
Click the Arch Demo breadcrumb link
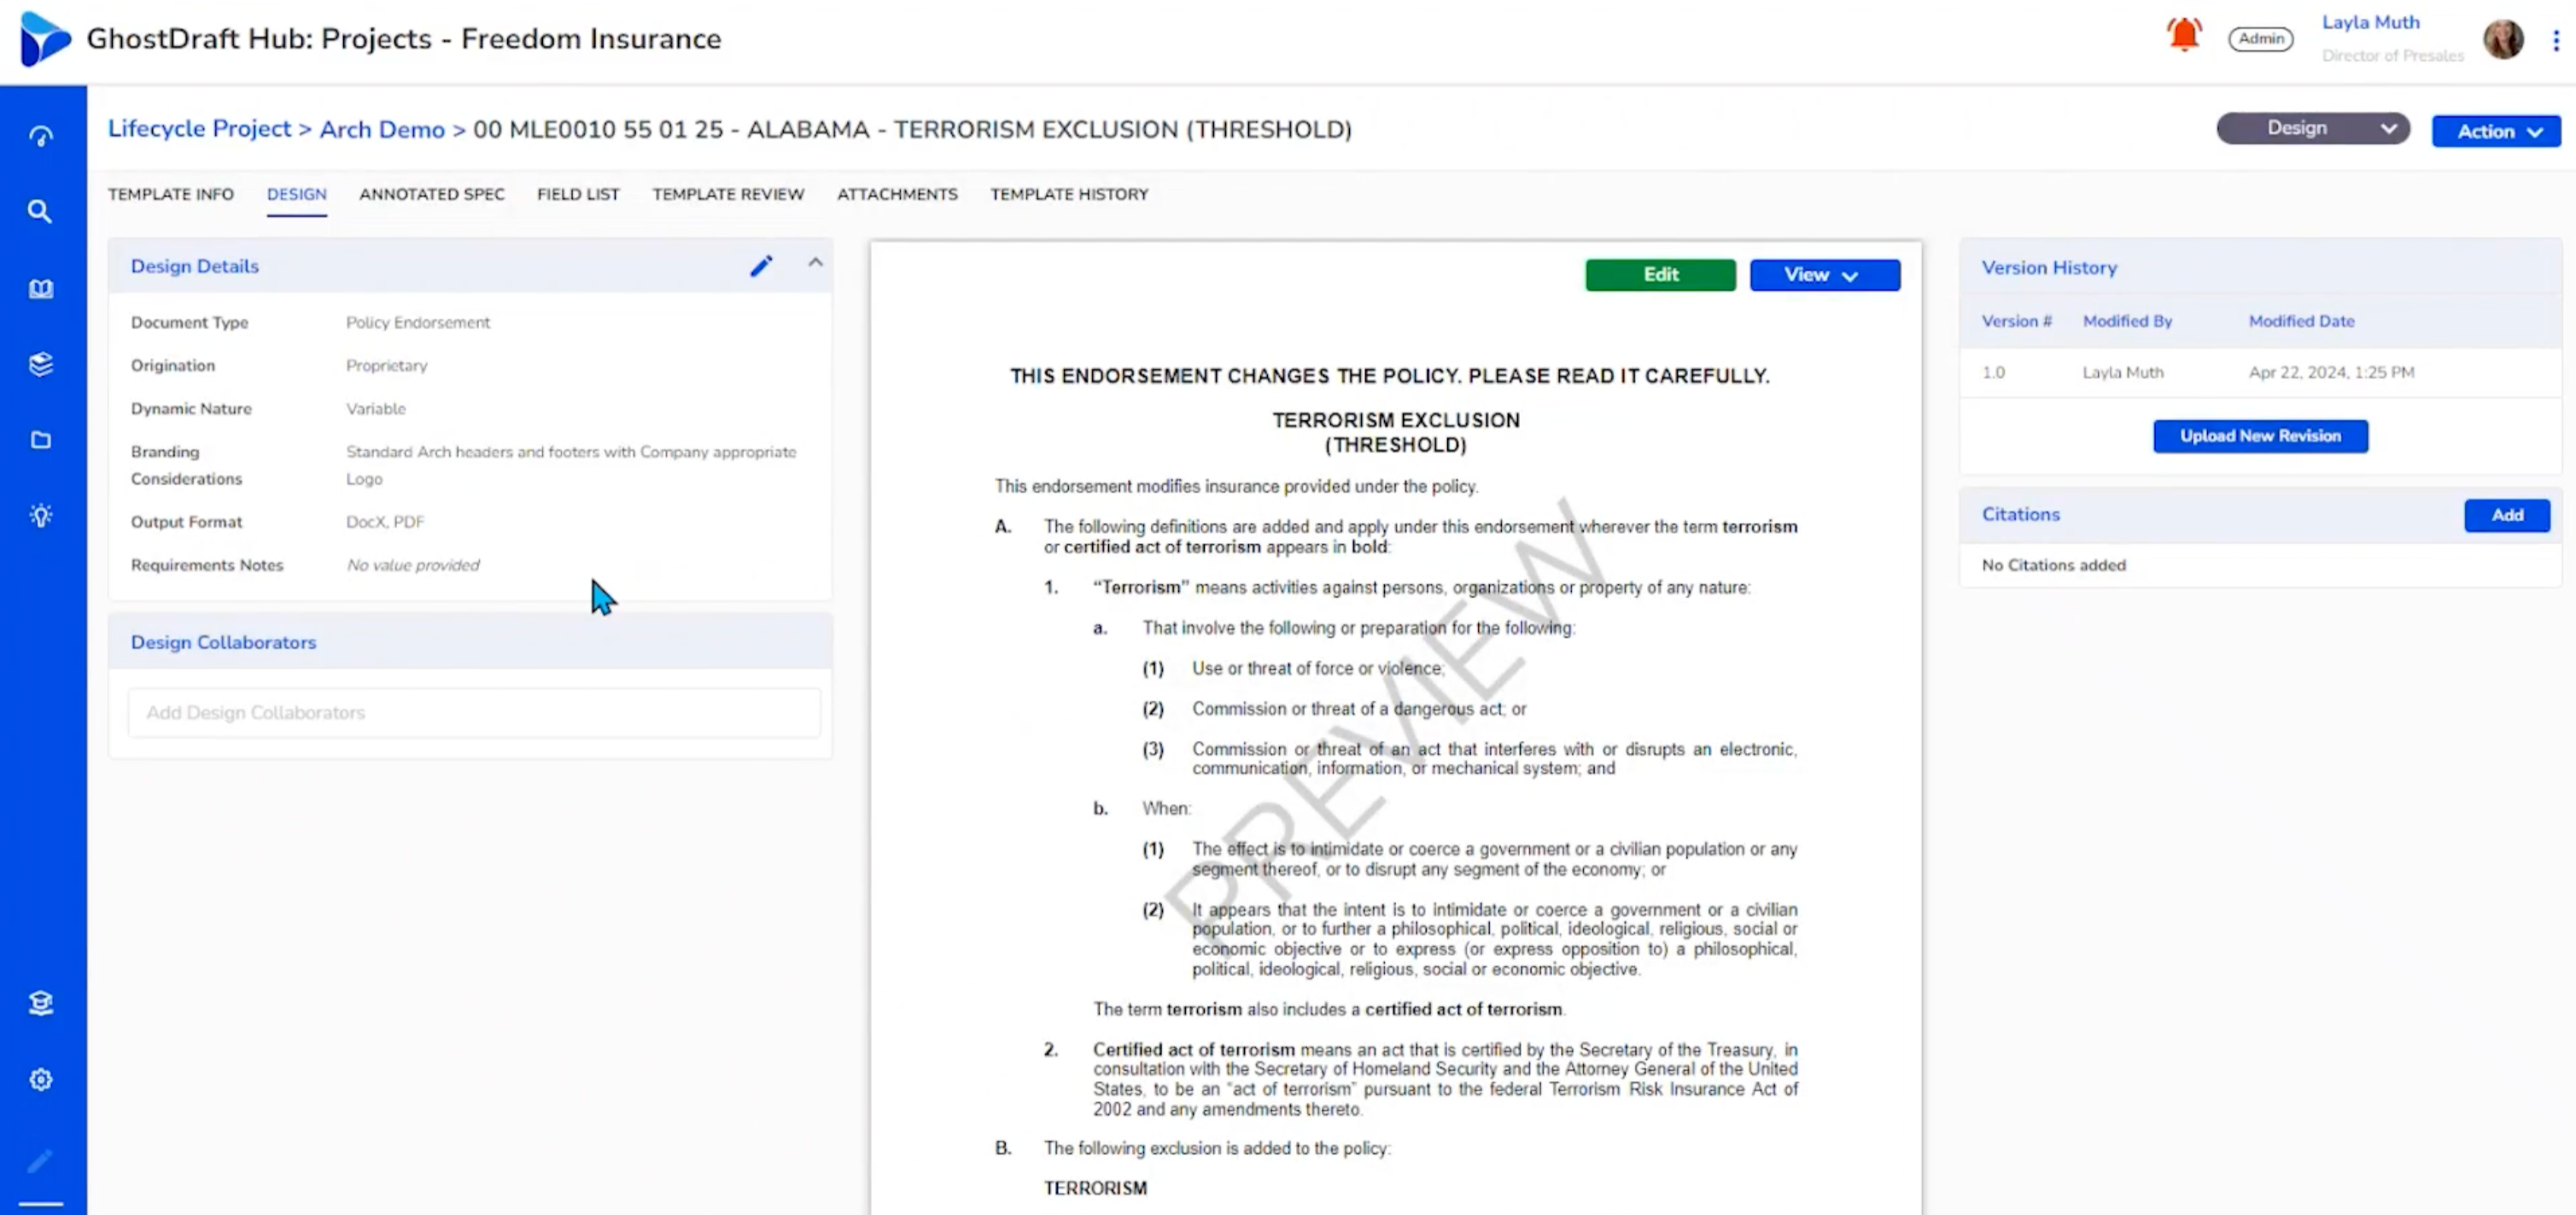pos(381,130)
